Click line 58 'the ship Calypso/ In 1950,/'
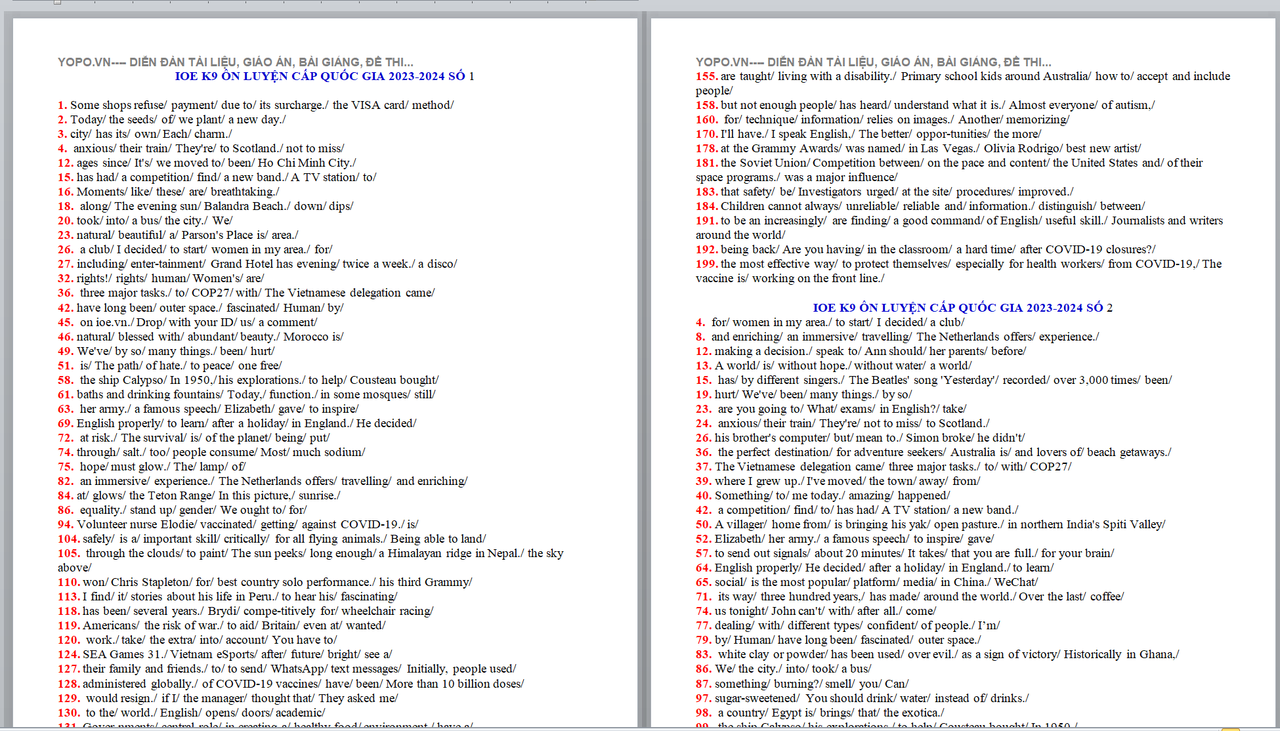Viewport: 1280px width, 731px height. 248,380
